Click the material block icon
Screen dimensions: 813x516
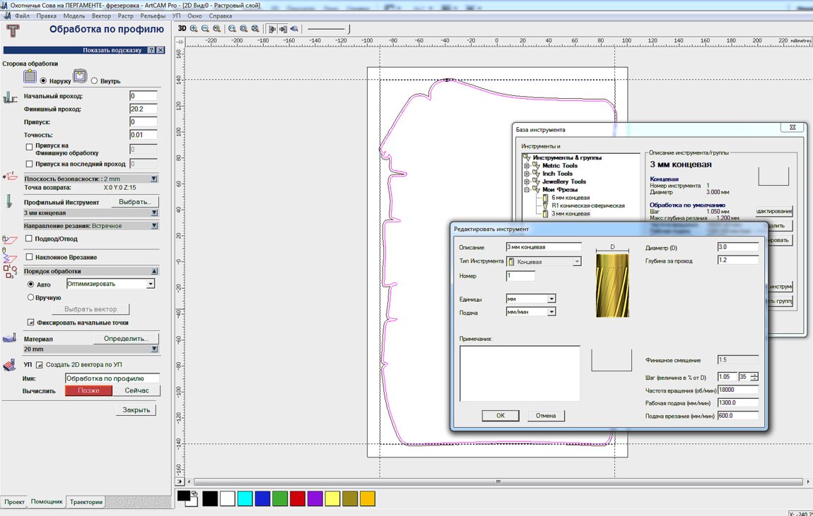(10, 338)
